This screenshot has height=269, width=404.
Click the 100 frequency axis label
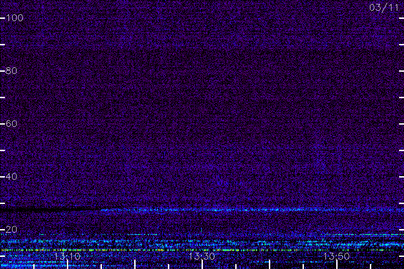click(14, 18)
